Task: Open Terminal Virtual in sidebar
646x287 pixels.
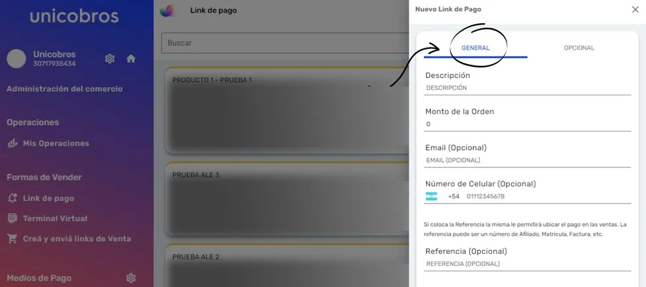Action: click(55, 218)
